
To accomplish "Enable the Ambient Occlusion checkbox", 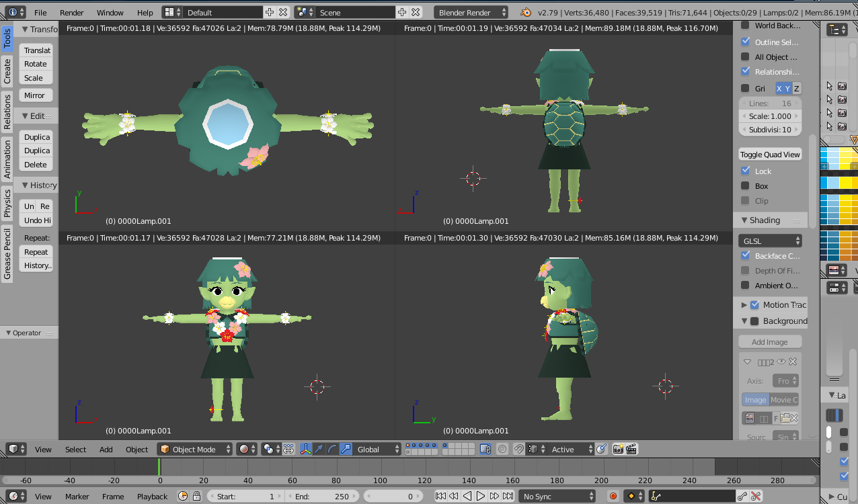I will [745, 285].
